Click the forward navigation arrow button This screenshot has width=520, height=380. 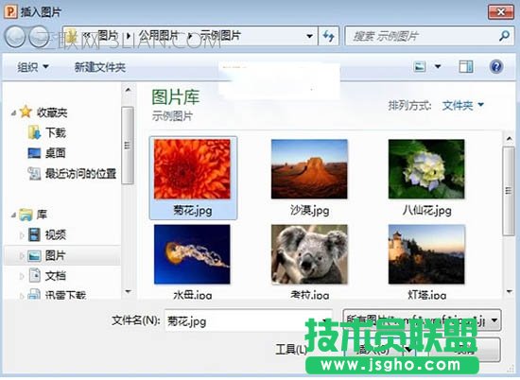[x=39, y=37]
